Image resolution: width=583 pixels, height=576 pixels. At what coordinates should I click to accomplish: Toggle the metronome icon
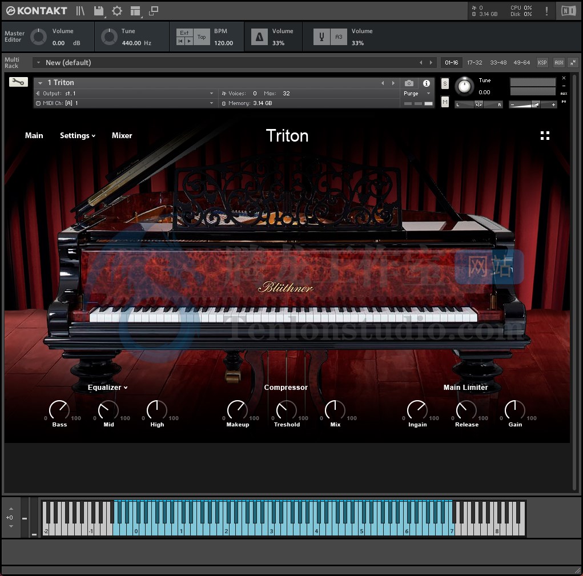[260, 37]
